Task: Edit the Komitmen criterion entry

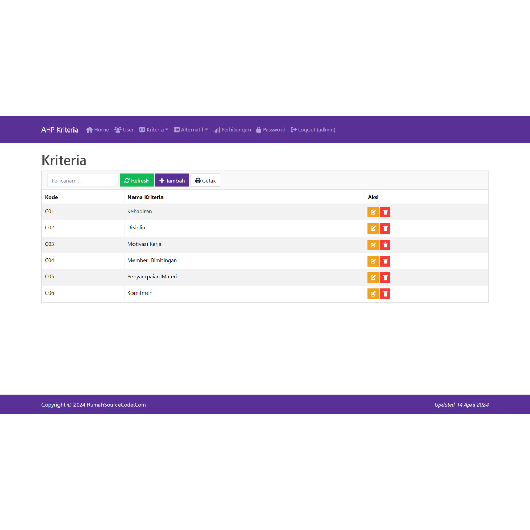Action: (x=373, y=294)
